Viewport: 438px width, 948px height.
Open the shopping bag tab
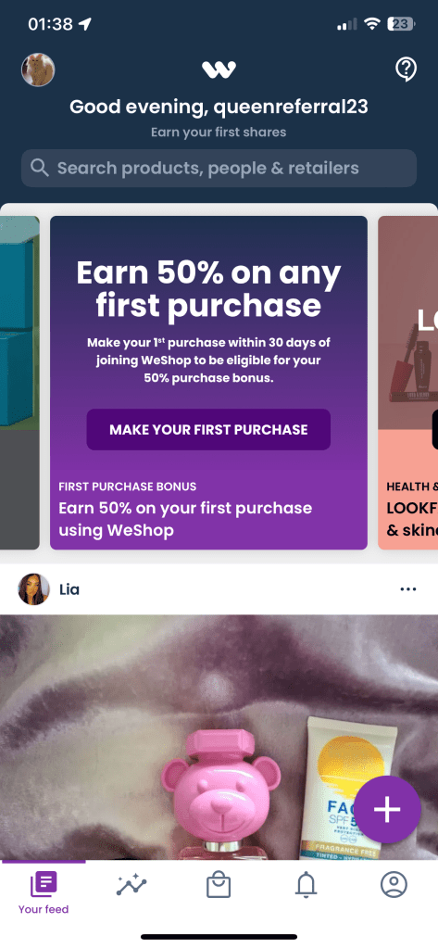coord(219,886)
